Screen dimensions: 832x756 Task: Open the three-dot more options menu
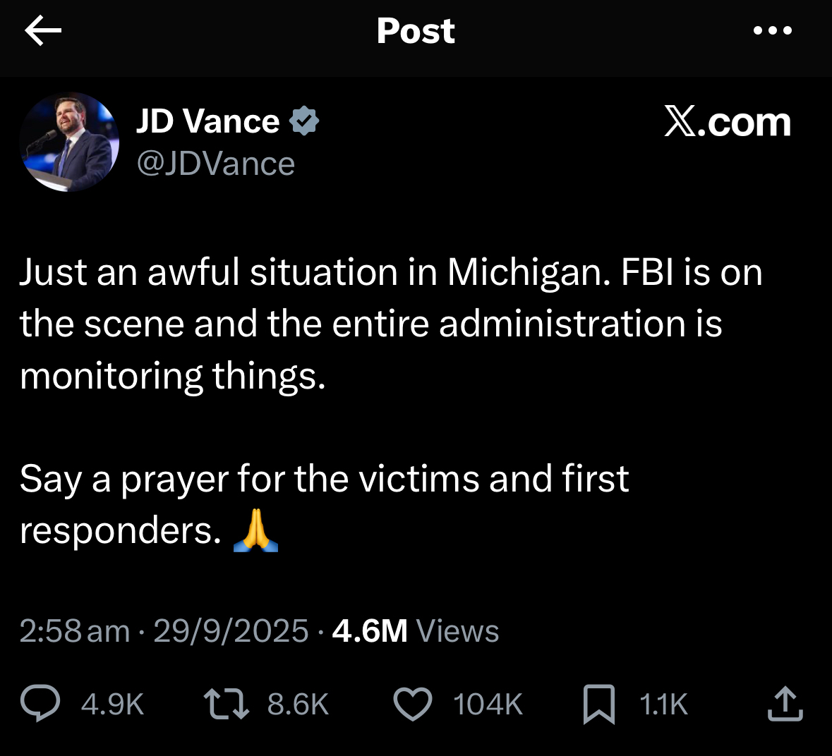click(x=773, y=31)
